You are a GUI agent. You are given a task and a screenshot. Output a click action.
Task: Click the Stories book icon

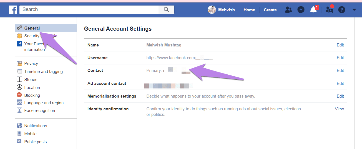pos(19,79)
